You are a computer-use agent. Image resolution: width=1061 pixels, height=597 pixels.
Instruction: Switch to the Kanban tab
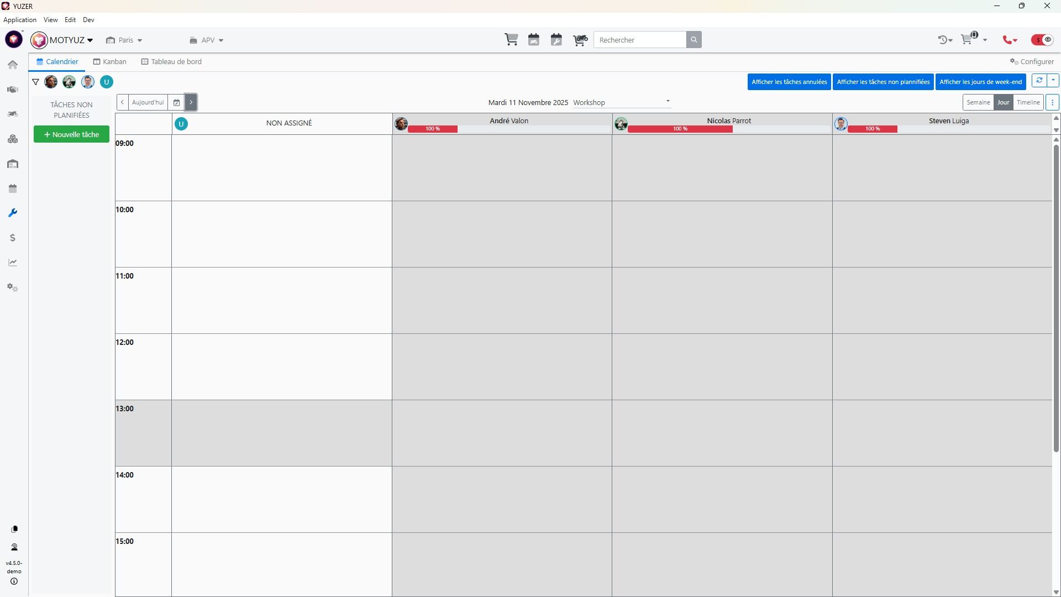tap(110, 62)
